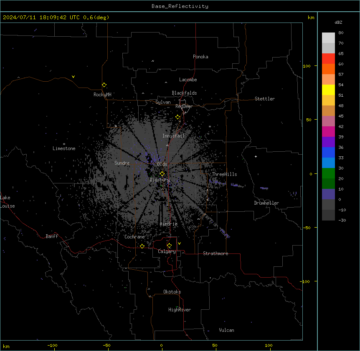Pick the lightest gray 70 dBZ swatch at legend top
Viewport: 360px width, 351px height.
[x=328, y=38]
